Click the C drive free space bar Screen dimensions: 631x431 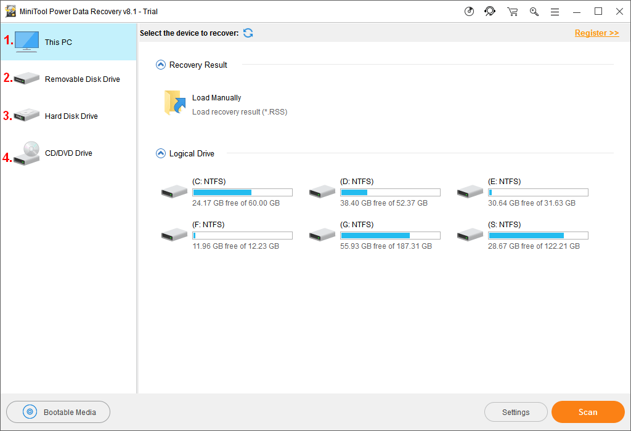pos(242,191)
